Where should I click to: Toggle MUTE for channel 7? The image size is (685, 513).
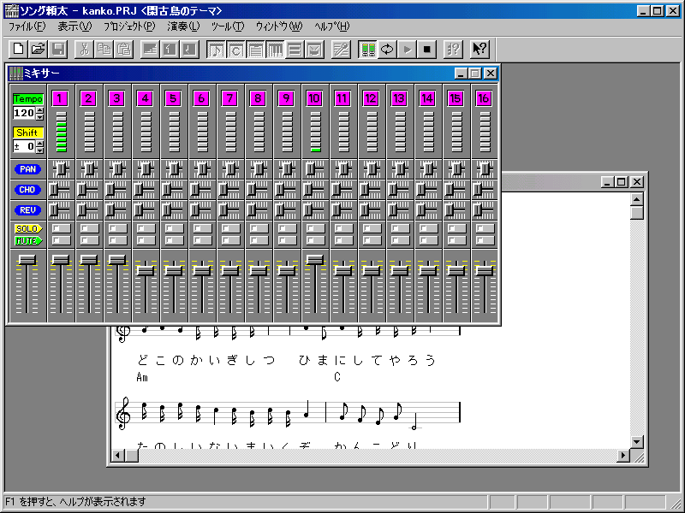(x=230, y=240)
